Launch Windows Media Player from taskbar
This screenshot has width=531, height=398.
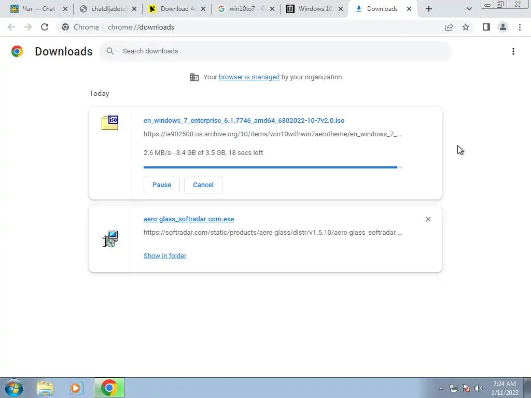tap(77, 388)
